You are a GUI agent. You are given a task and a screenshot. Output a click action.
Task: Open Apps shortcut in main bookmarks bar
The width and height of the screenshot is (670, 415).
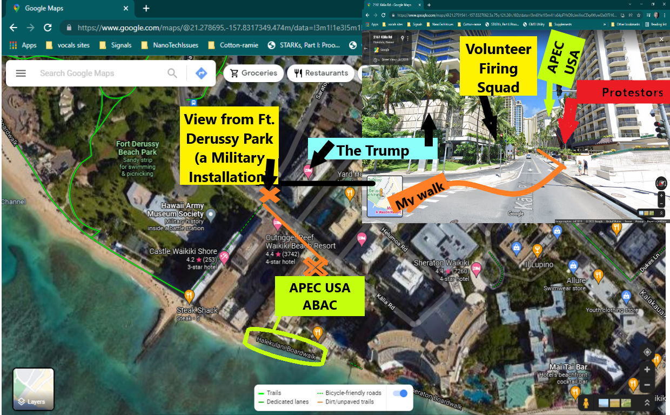pos(23,45)
